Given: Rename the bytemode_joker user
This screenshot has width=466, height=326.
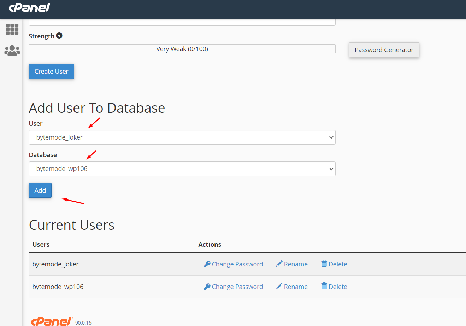Looking at the screenshot, I should [x=295, y=264].
